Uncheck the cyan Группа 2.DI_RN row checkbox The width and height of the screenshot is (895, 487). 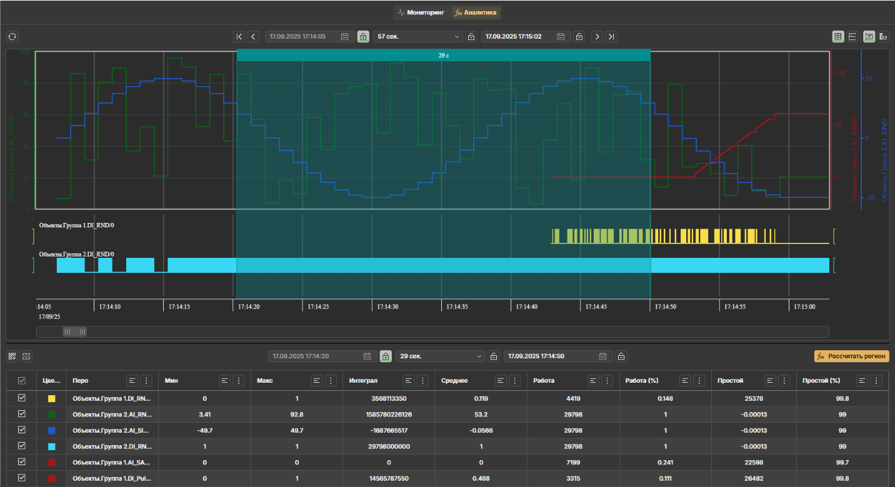coord(22,446)
